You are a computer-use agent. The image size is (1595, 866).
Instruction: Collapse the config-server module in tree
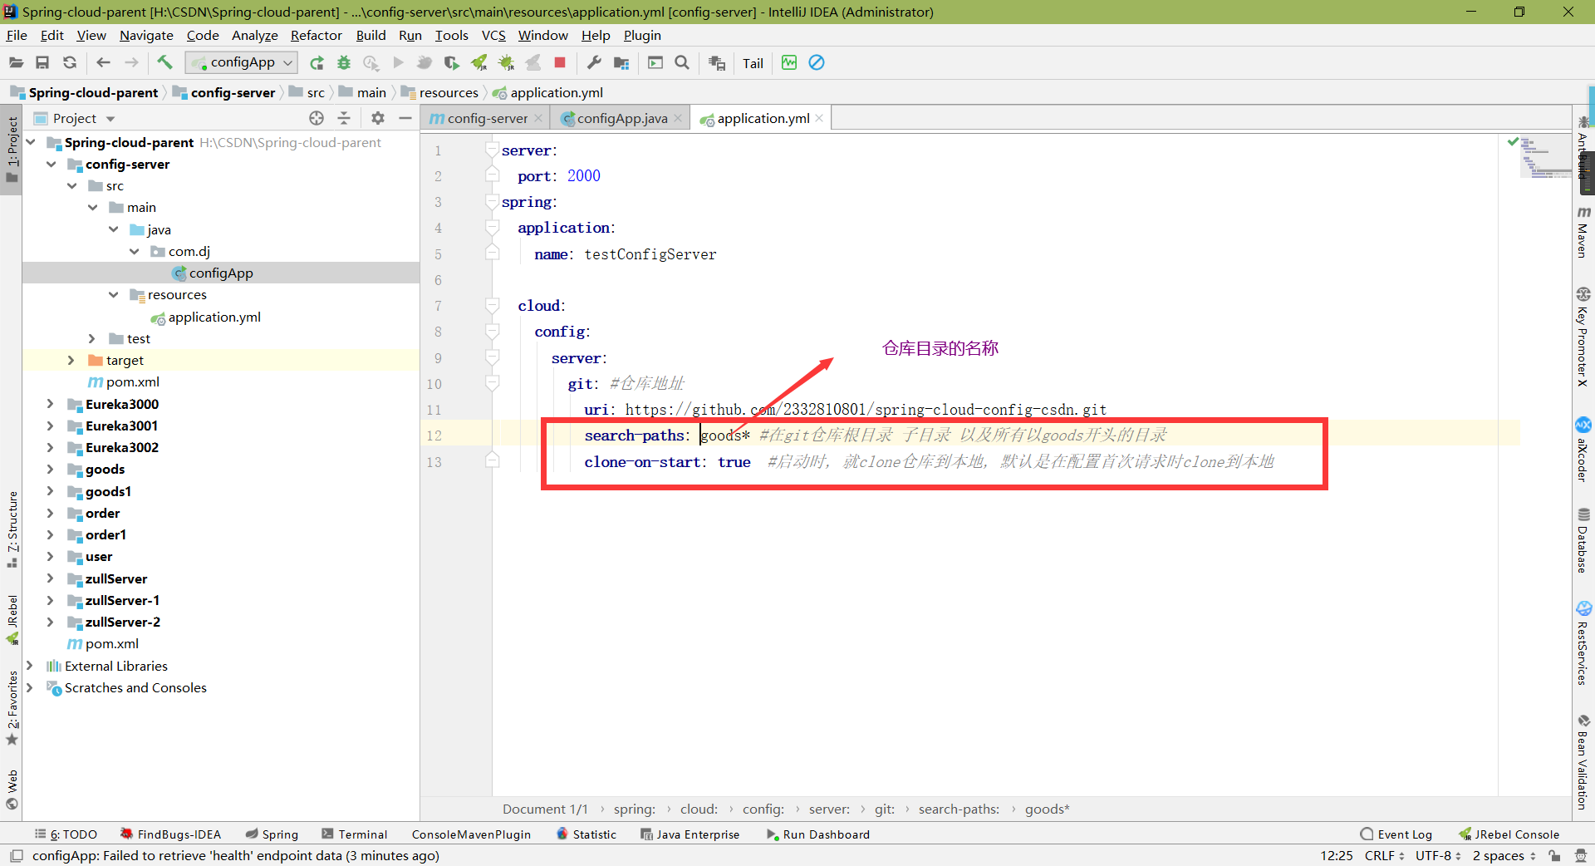point(52,164)
